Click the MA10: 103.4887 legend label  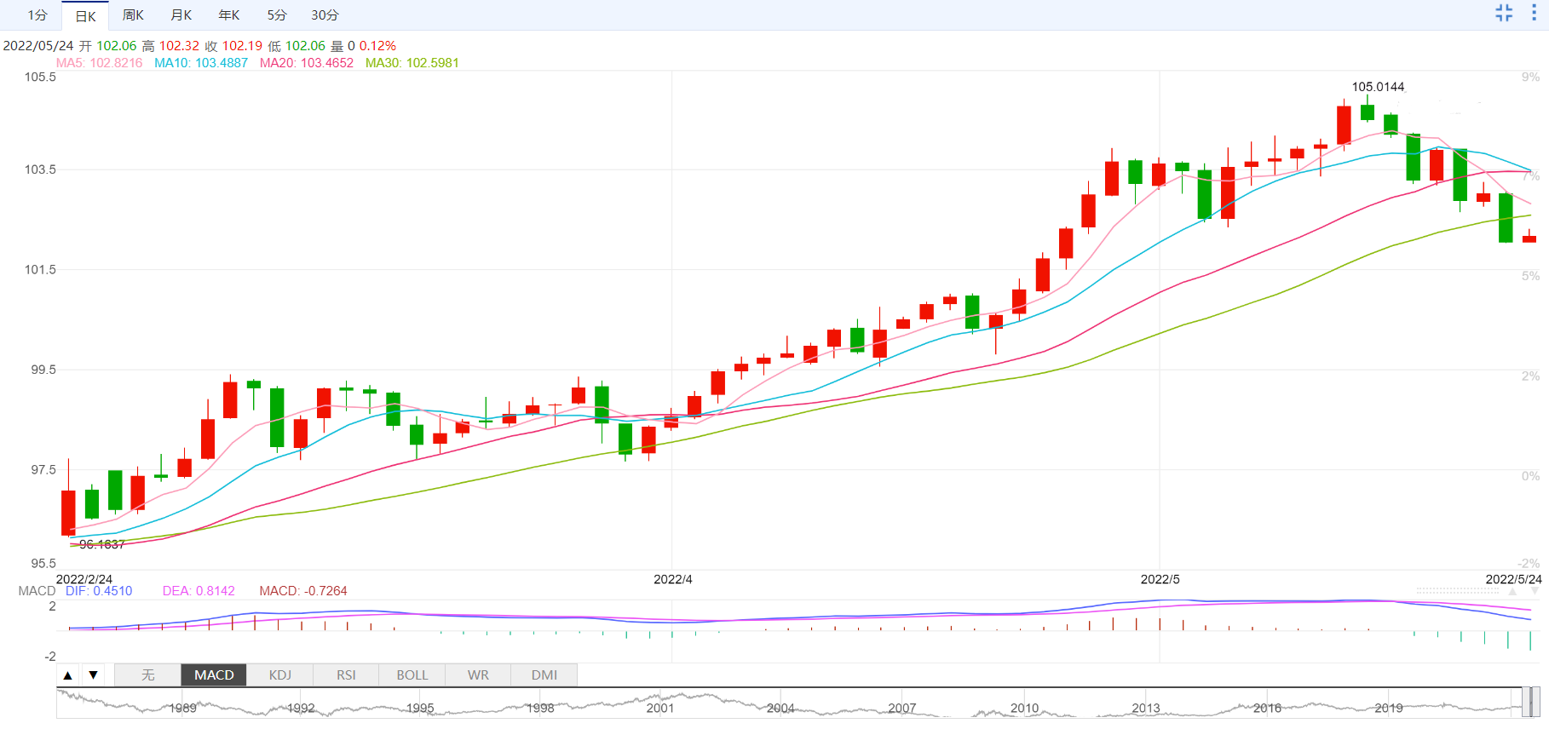(x=201, y=63)
